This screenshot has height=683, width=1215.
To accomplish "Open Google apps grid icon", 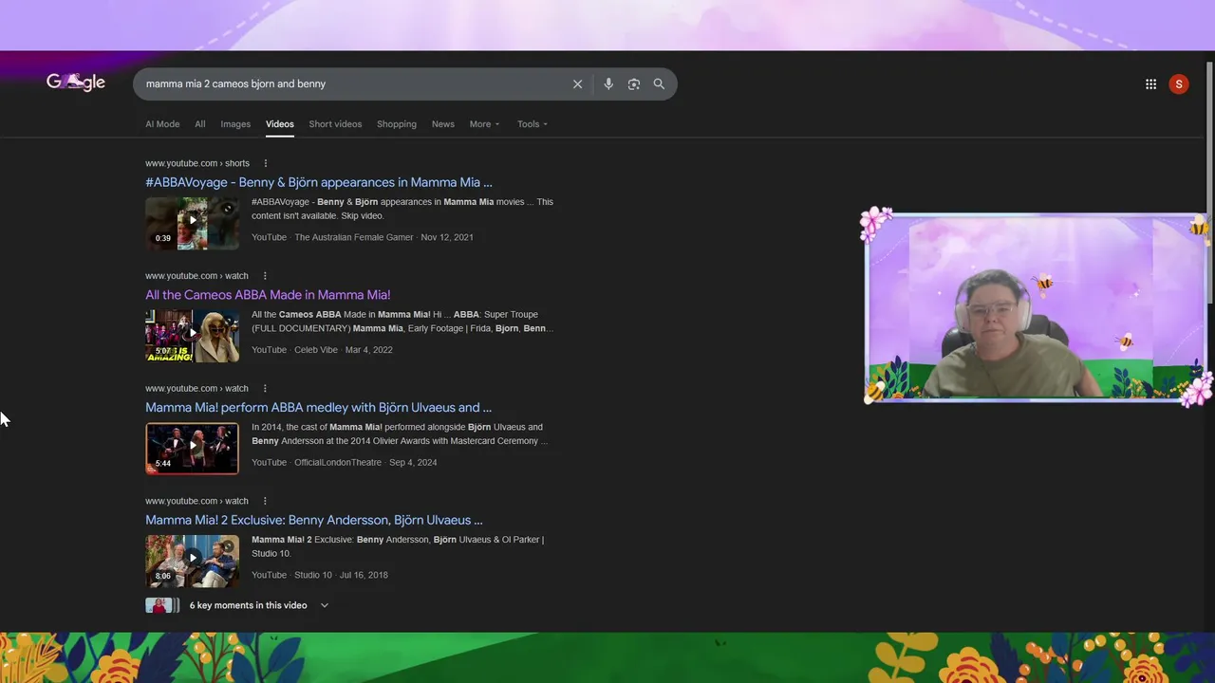I will 1150,84.
